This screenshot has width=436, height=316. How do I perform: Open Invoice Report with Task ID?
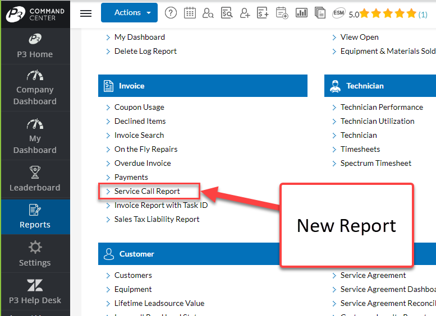161,205
